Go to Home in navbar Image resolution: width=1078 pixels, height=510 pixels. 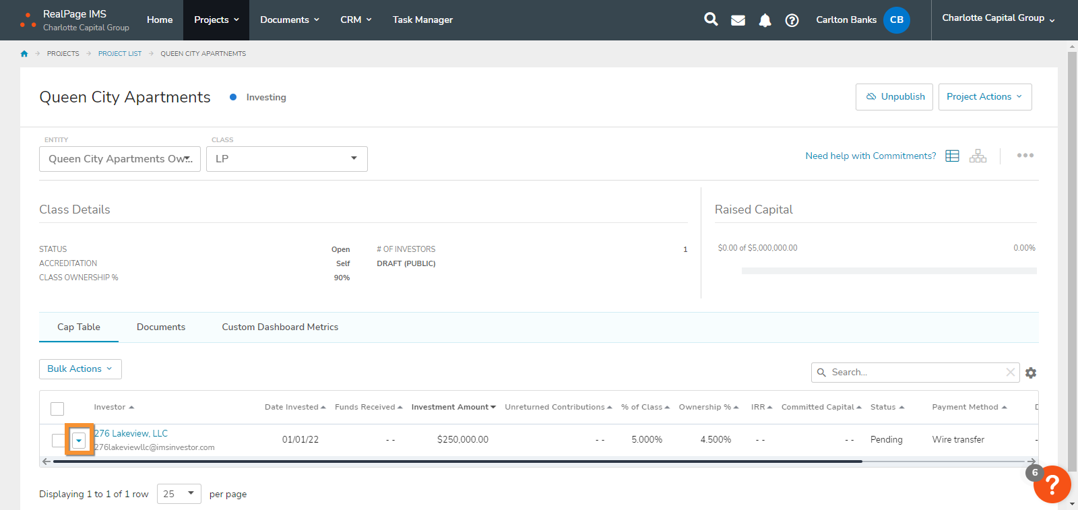pyautogui.click(x=160, y=20)
